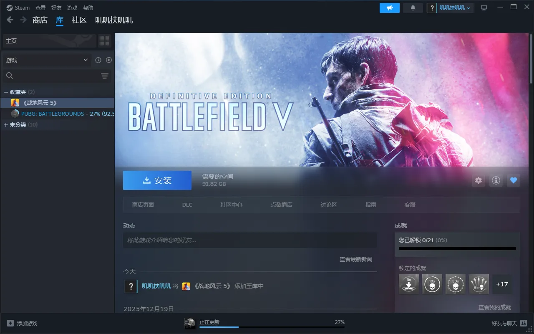Expand the 未分类 category
This screenshot has height=334, width=534.
click(x=6, y=125)
